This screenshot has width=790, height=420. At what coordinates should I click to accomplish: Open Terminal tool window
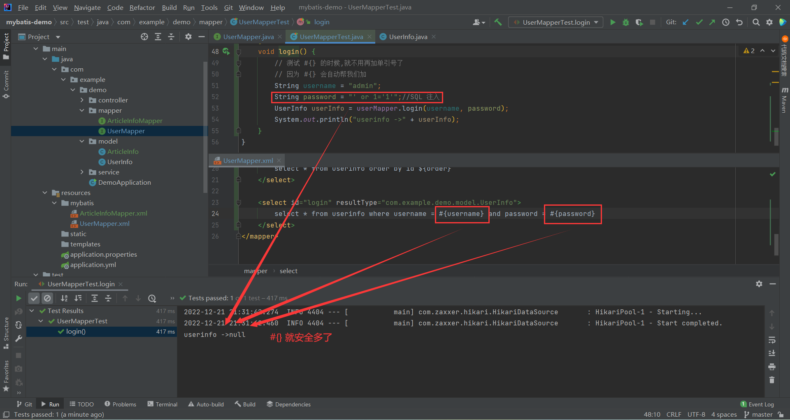point(163,404)
